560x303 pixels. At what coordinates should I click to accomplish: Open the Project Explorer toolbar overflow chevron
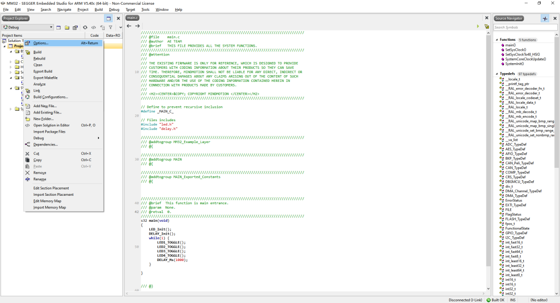point(120,27)
